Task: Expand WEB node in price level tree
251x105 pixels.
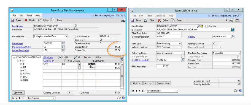Action: click(21, 80)
